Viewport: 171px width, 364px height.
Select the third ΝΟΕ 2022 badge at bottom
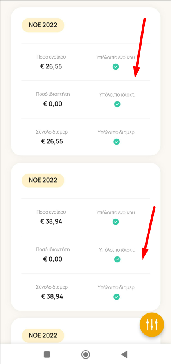(43, 335)
